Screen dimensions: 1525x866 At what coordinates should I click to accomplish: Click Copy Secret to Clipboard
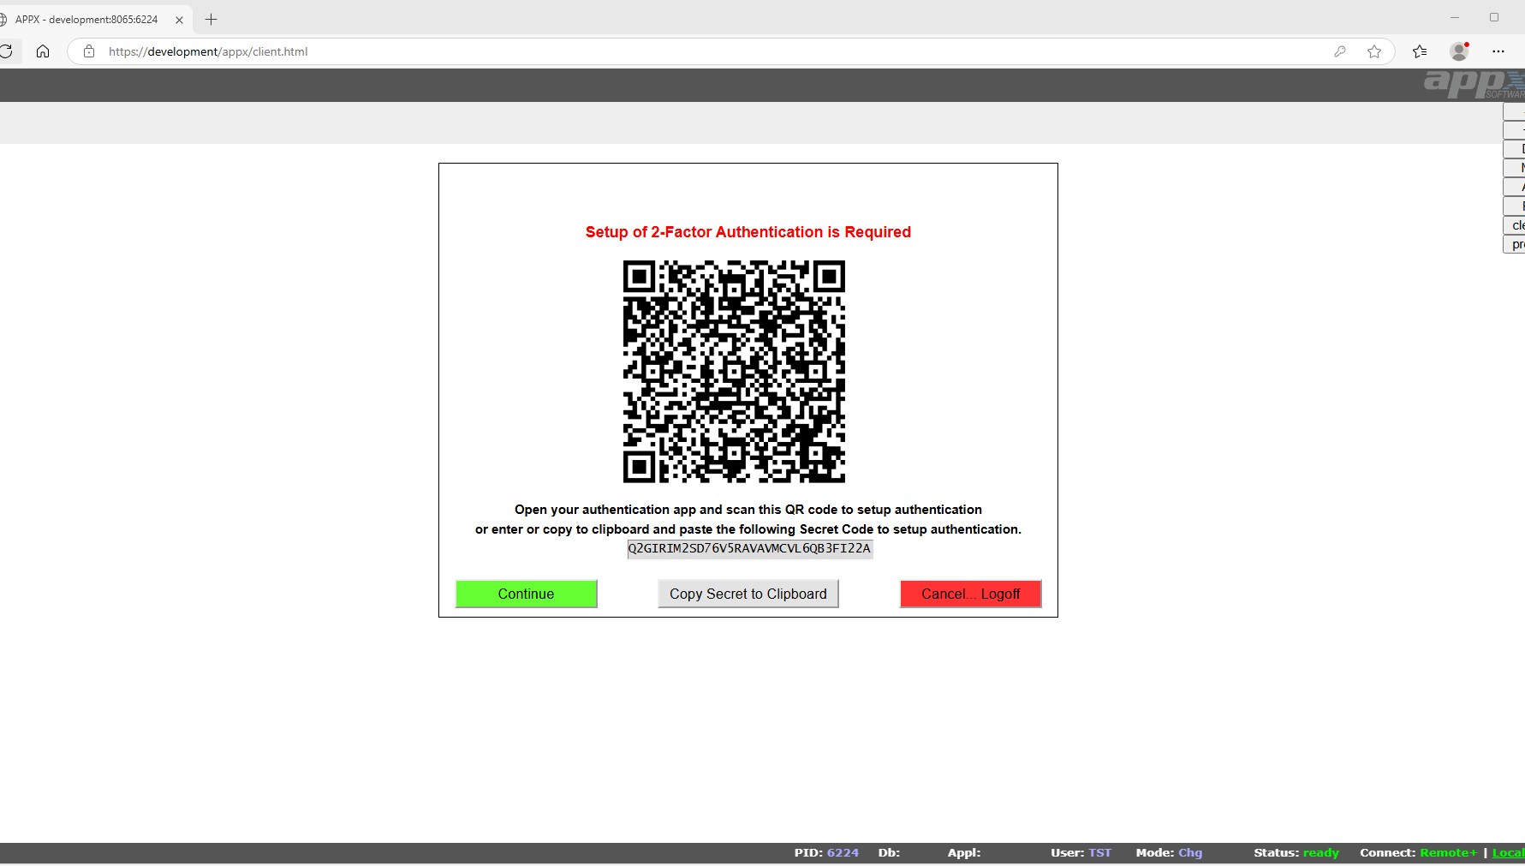click(747, 594)
